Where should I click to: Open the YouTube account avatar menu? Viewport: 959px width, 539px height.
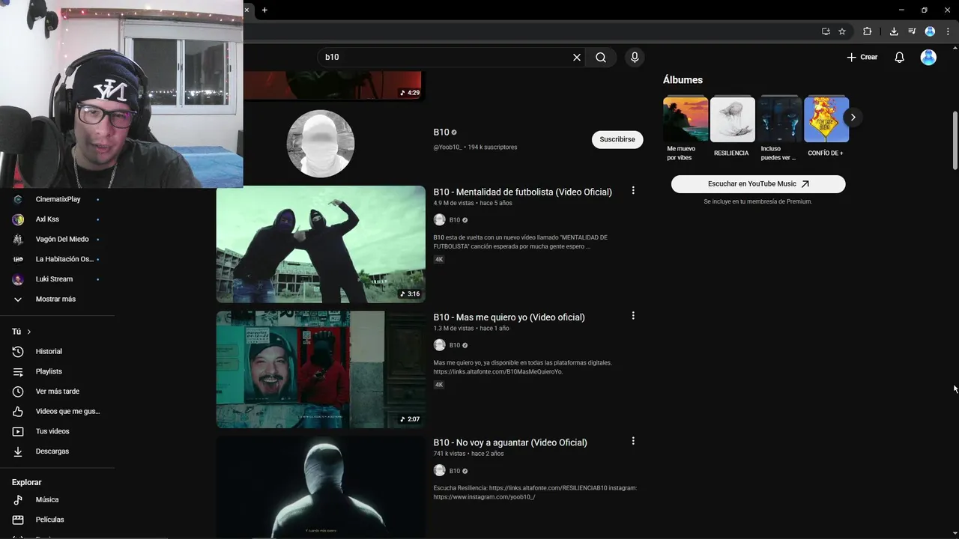pyautogui.click(x=928, y=57)
